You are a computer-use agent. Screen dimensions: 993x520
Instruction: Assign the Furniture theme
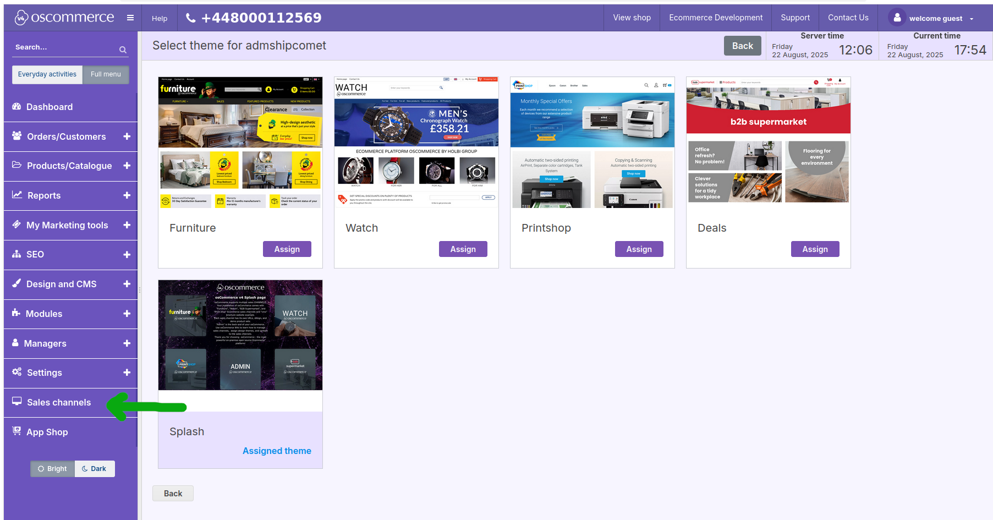pos(287,249)
